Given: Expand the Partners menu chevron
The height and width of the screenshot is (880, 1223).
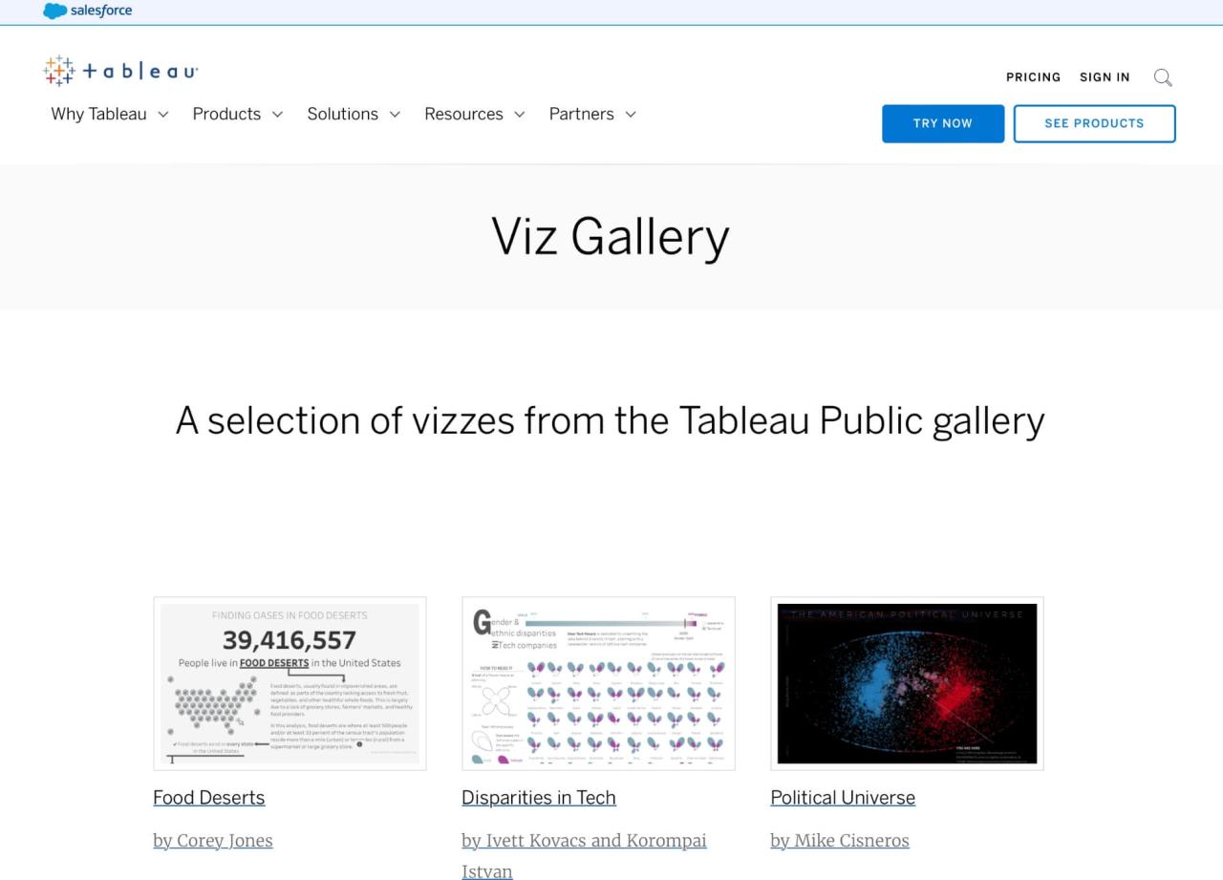Looking at the screenshot, I should (x=631, y=115).
